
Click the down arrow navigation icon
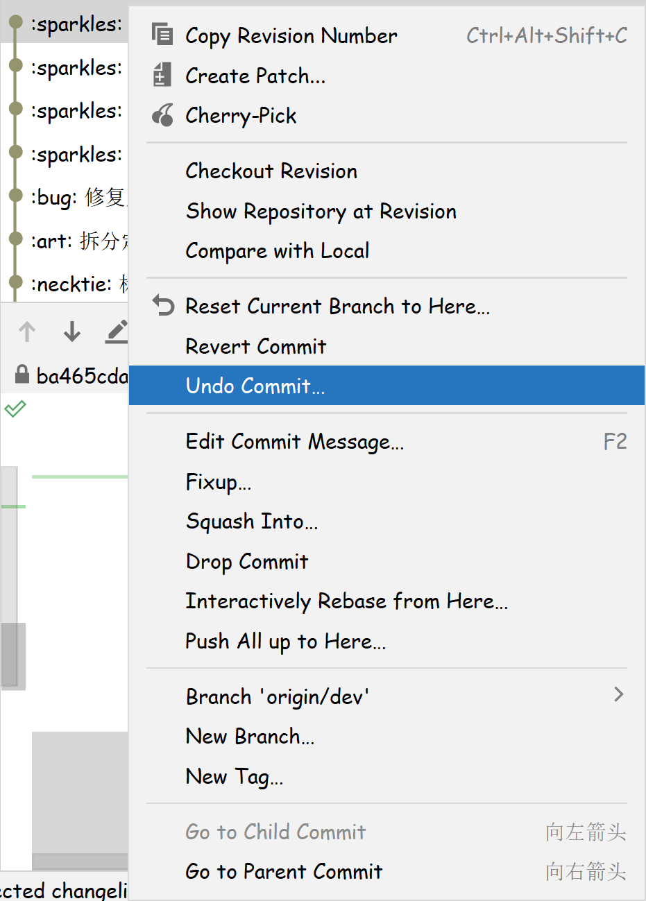tap(72, 332)
